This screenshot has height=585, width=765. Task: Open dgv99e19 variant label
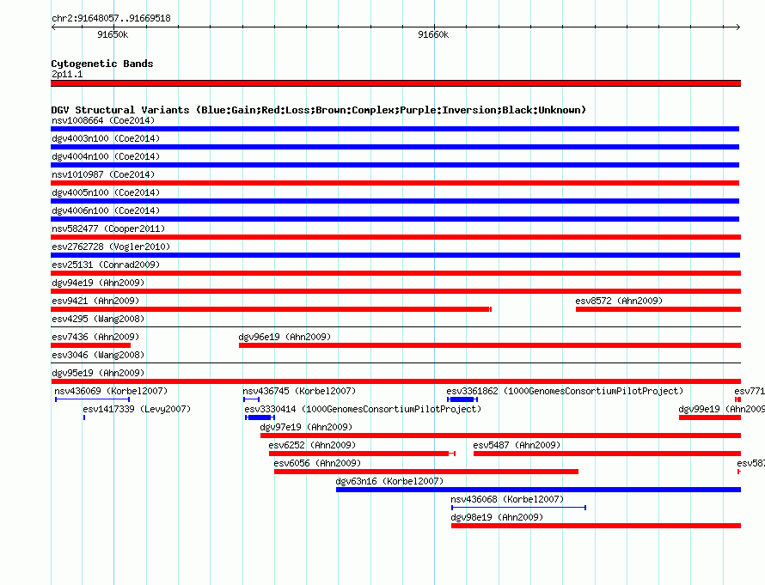pos(721,409)
